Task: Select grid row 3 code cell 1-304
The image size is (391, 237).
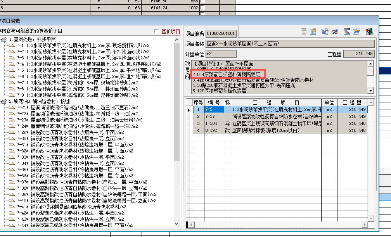Action: tap(214, 123)
